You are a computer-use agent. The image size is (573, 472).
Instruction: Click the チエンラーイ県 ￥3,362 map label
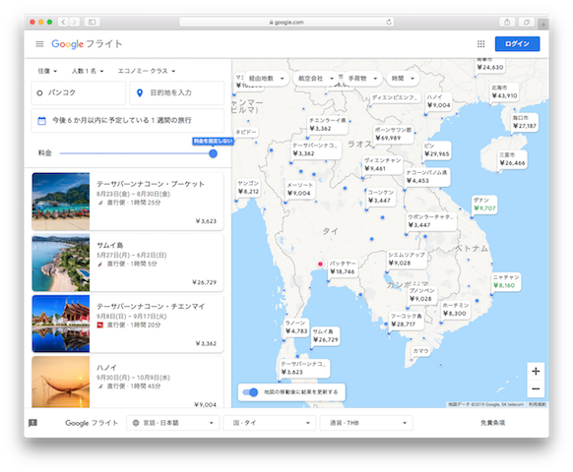[x=328, y=125]
